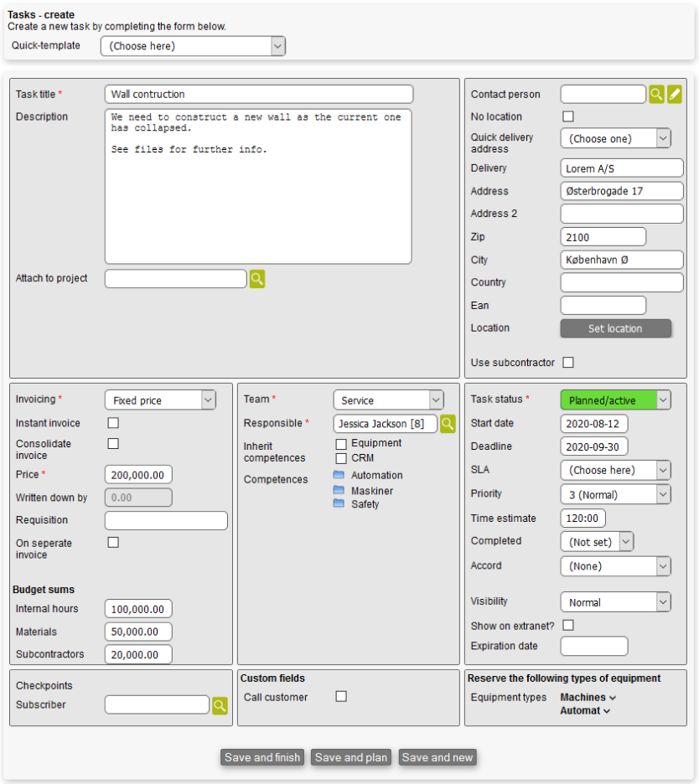Screen dimensions: 699x784
Task: Open the Maskiner competences folder
Action: click(x=339, y=491)
